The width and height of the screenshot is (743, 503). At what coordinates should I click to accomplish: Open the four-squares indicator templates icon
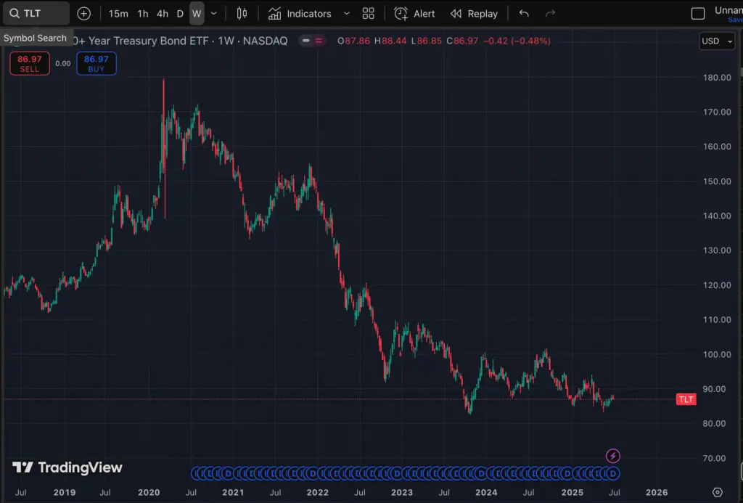(x=368, y=14)
